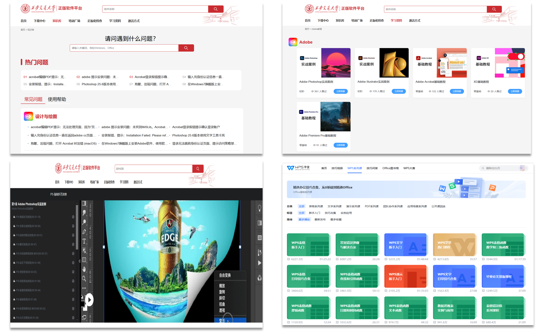Click the Pr Adobe Premiere Pro icon on course card
This screenshot has height=335, width=545.
pyautogui.click(x=301, y=112)
